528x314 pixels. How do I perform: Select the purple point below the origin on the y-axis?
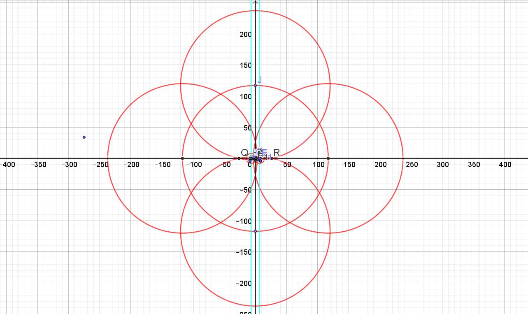click(x=255, y=231)
